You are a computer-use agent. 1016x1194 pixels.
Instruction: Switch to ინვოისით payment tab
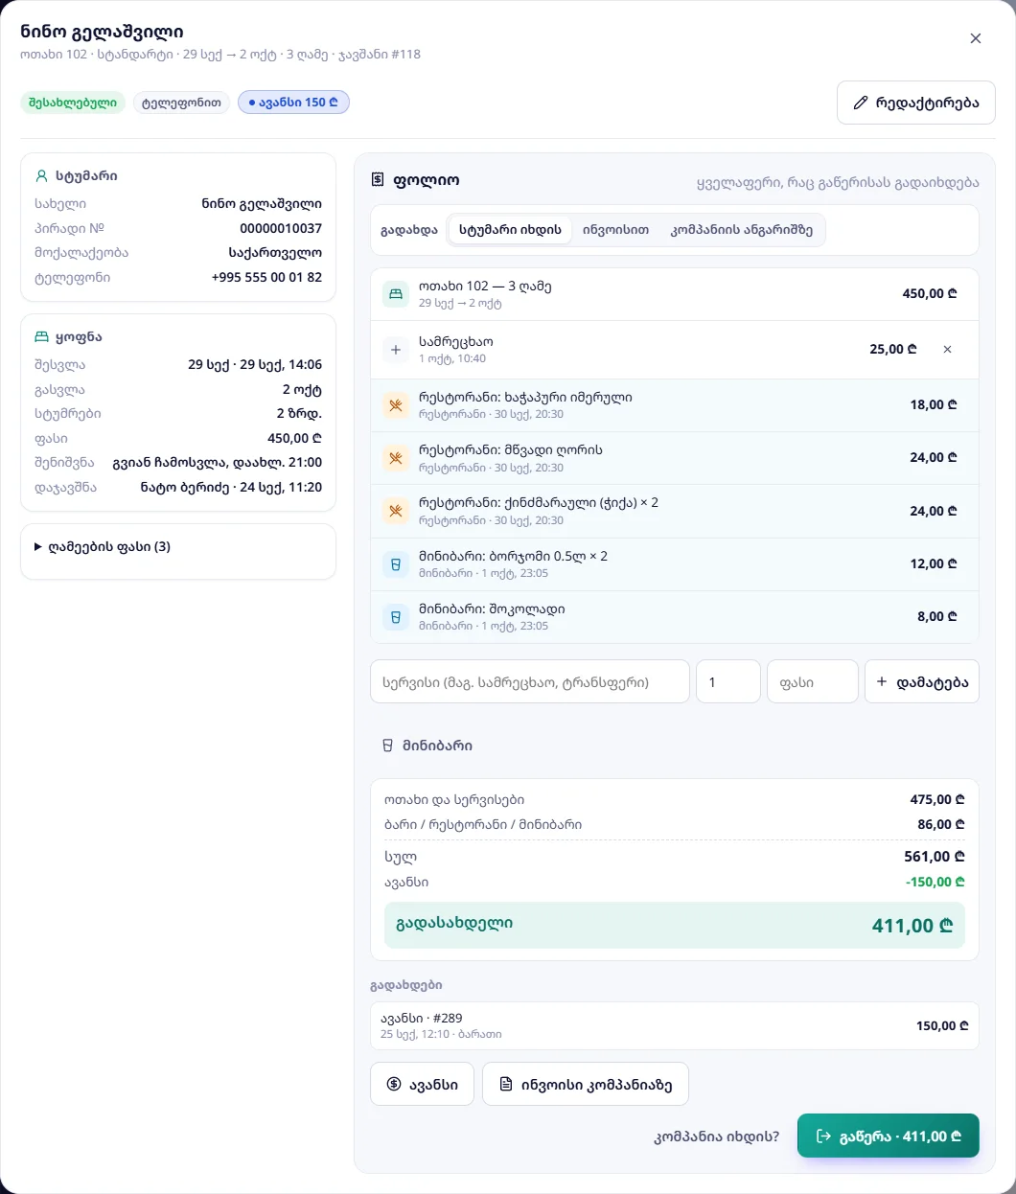click(615, 230)
